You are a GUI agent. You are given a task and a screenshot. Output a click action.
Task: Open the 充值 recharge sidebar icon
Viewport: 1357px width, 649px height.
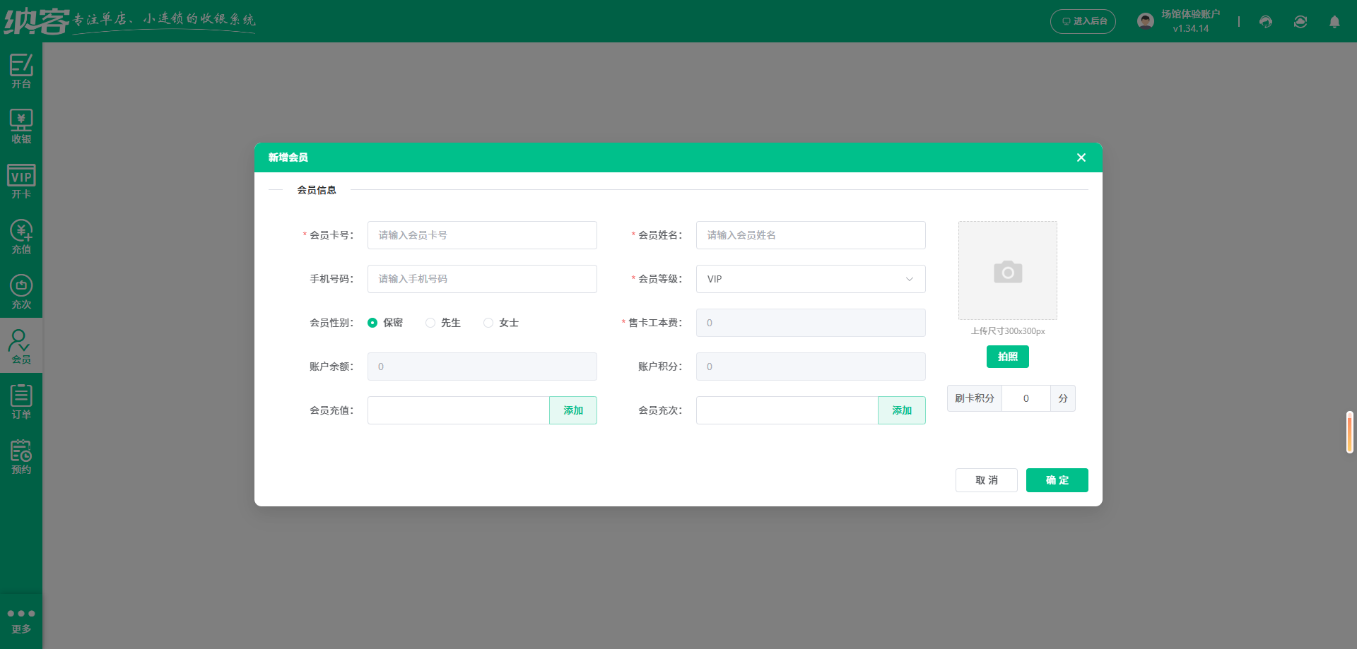click(x=21, y=236)
